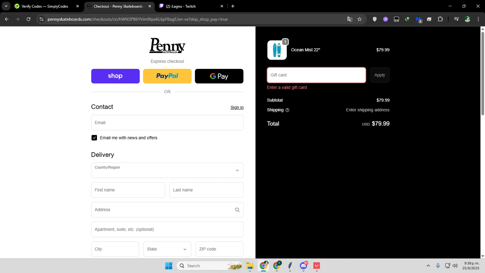Open the Windows Start menu
This screenshot has height=273, width=485.
click(168, 266)
